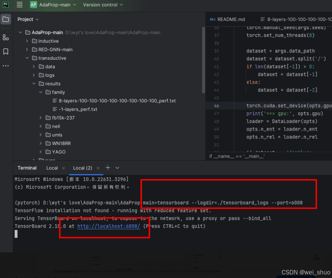Open the Structure tool window icon

point(6,38)
